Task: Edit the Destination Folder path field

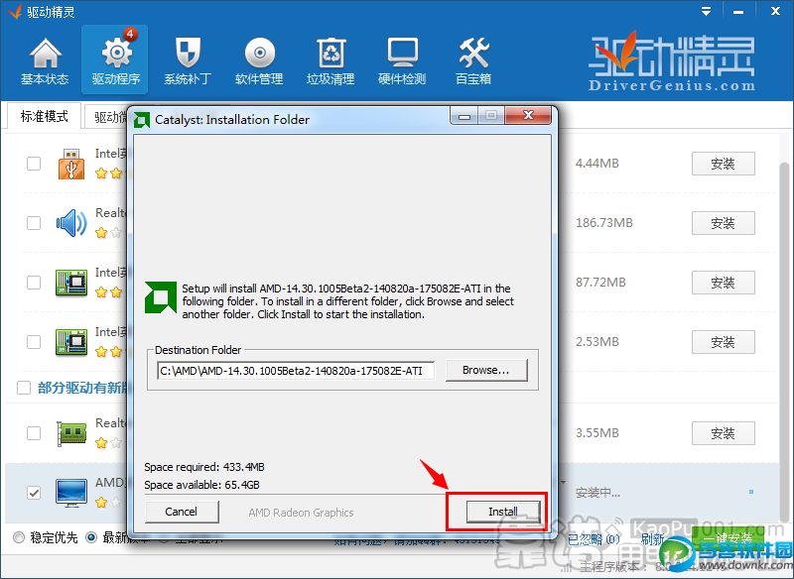Action: point(296,371)
